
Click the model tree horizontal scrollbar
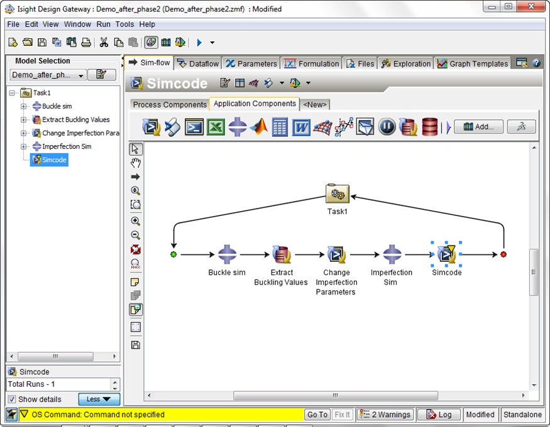point(55,356)
